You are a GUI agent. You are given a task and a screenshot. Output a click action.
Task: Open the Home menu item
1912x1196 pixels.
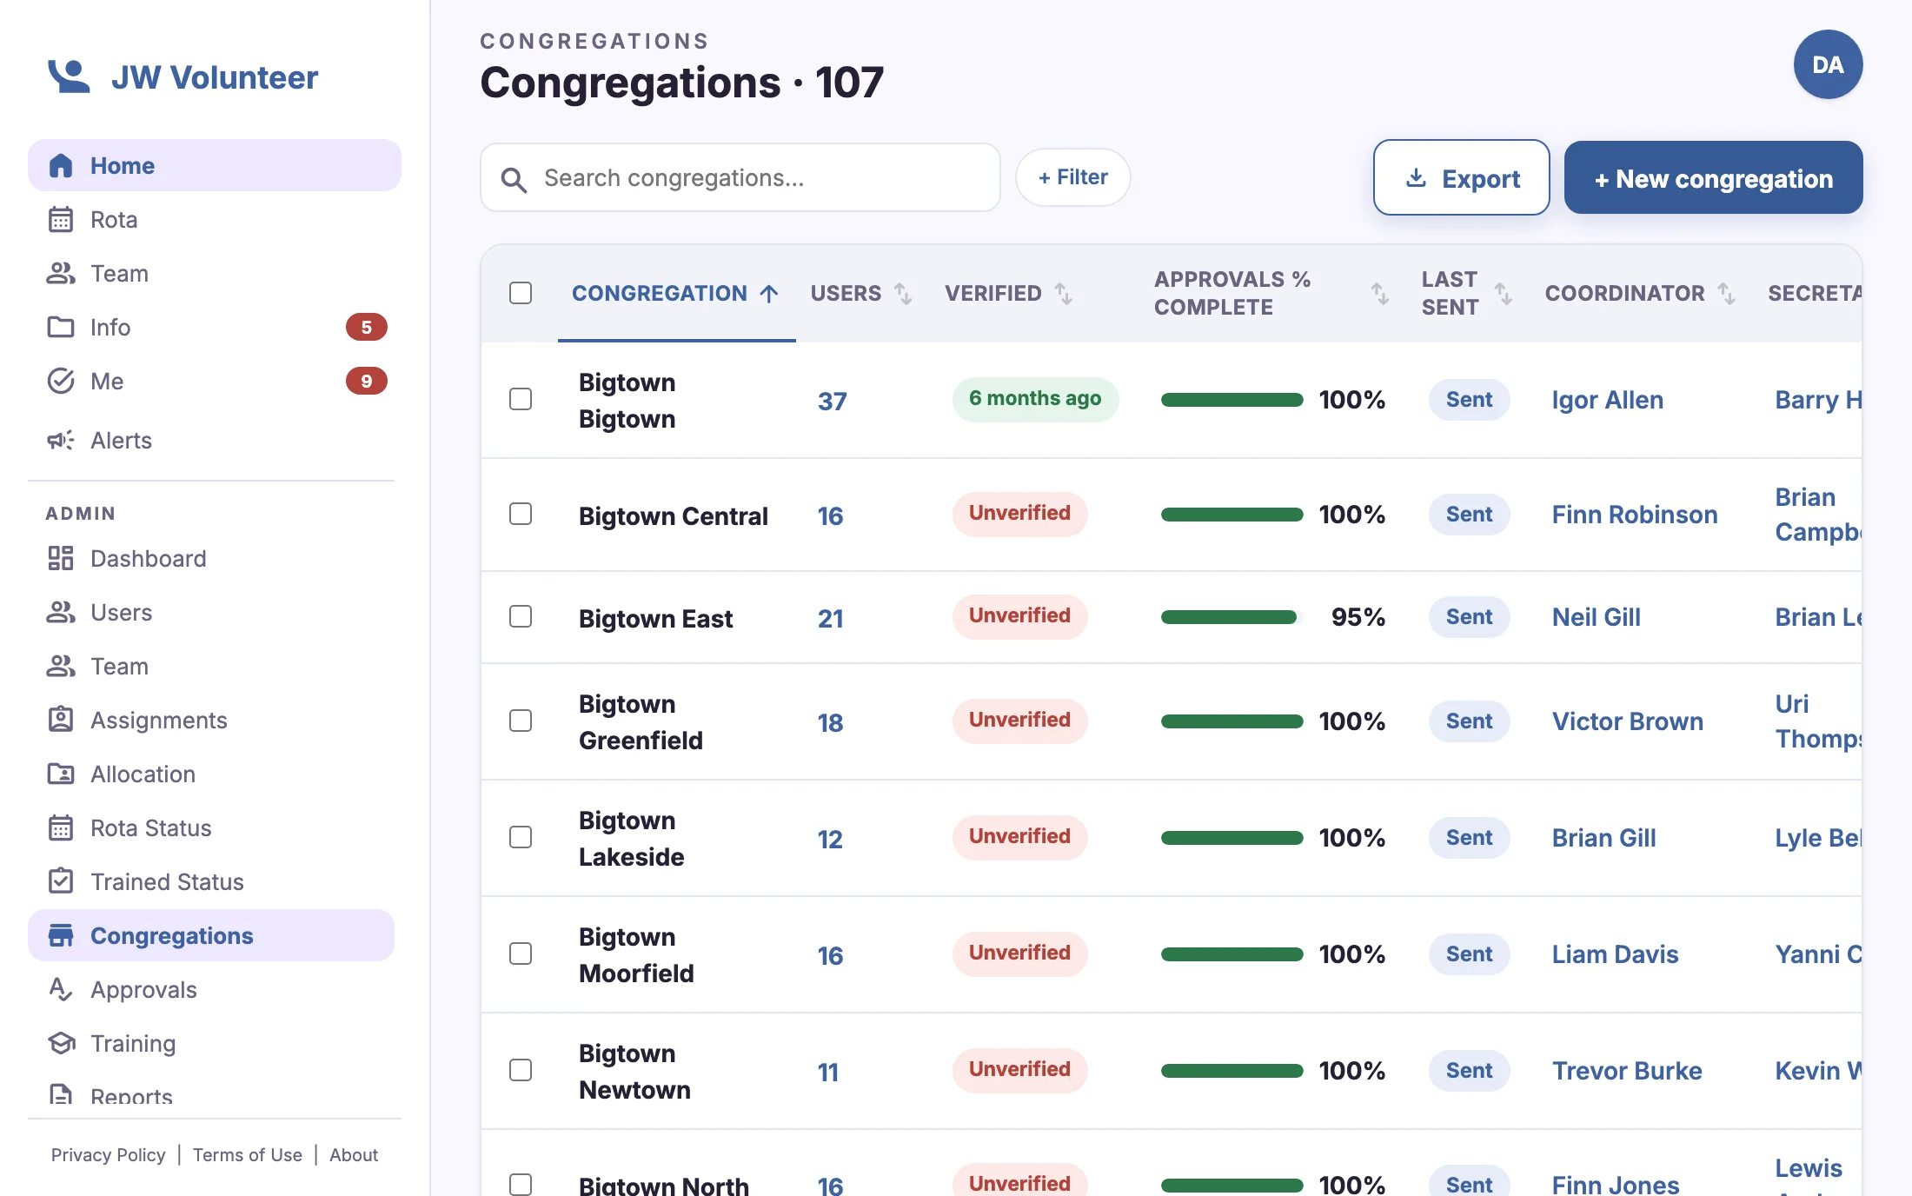[x=215, y=165]
